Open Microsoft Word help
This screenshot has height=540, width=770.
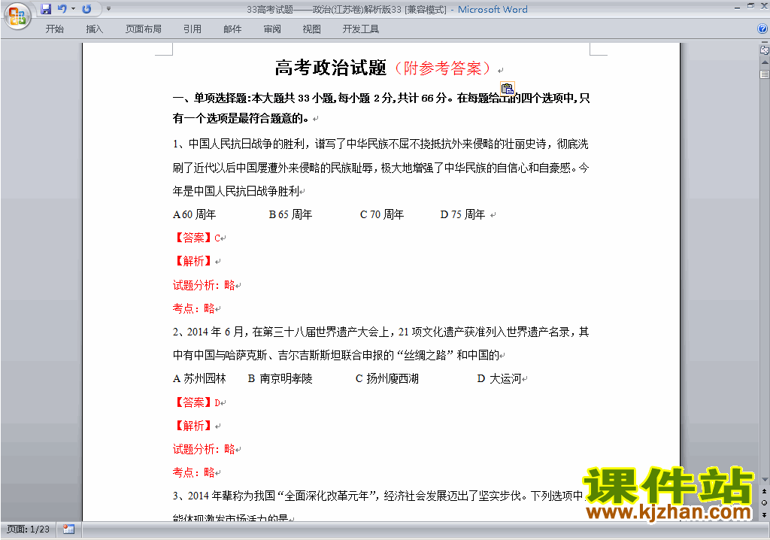(x=762, y=29)
